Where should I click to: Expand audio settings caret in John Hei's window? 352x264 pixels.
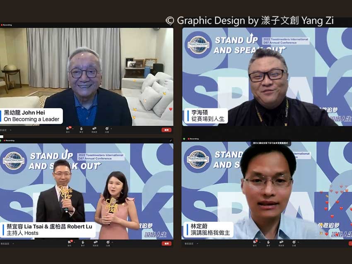[x=10, y=130]
